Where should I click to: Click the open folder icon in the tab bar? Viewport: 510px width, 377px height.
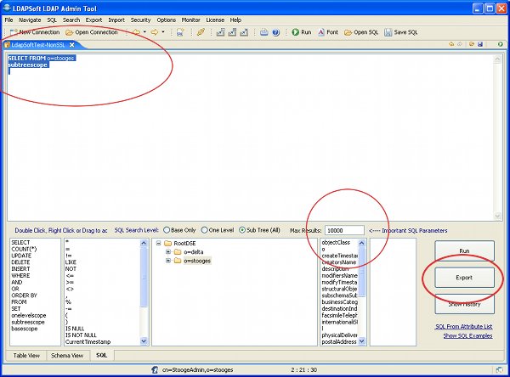pos(472,44)
